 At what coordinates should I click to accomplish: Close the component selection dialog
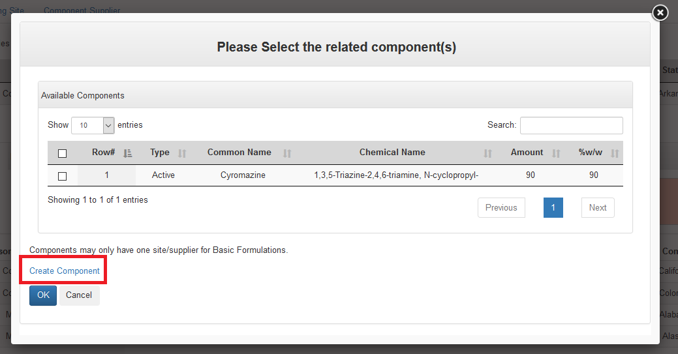(660, 12)
